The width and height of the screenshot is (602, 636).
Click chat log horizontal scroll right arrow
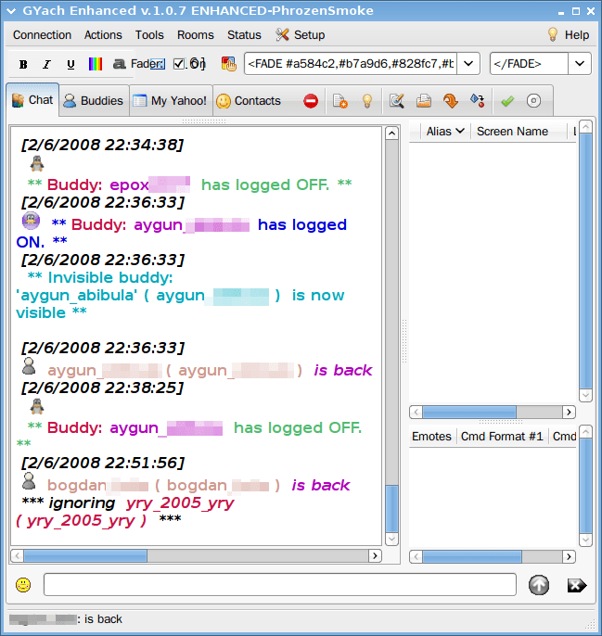(x=375, y=555)
